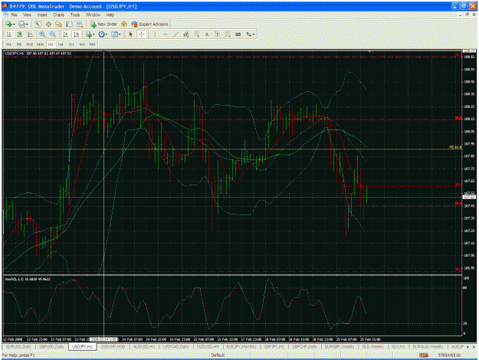Screen dimensions: 479x360
Task: Open the Charts menu
Action: click(58, 15)
